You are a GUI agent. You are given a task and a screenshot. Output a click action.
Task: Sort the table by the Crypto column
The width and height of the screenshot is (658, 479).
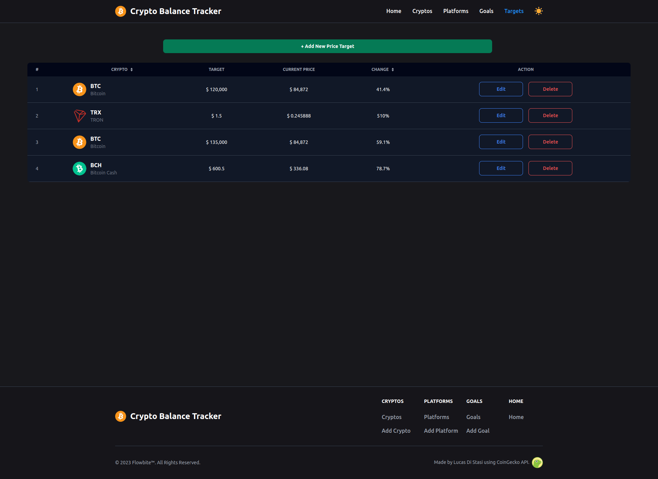pos(132,70)
